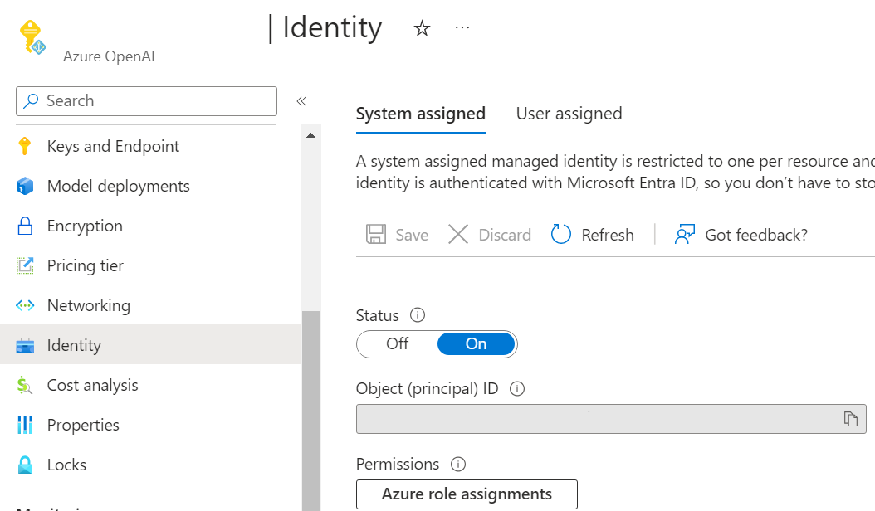Click the favorite star icon
The image size is (875, 511).
(x=422, y=29)
